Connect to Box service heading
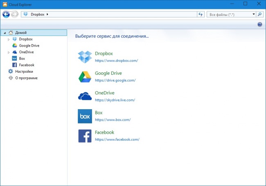This screenshot has width=266, height=186. pos(99,113)
